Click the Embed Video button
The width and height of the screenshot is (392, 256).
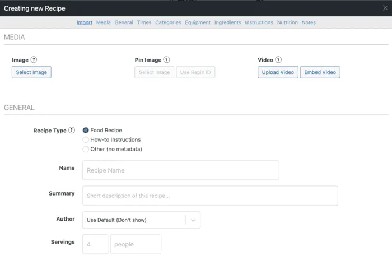(x=320, y=72)
